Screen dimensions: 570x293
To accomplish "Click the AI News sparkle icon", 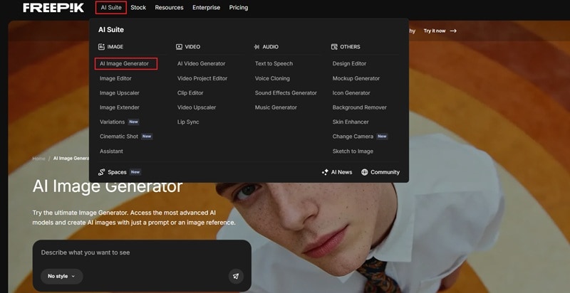I will (x=325, y=172).
